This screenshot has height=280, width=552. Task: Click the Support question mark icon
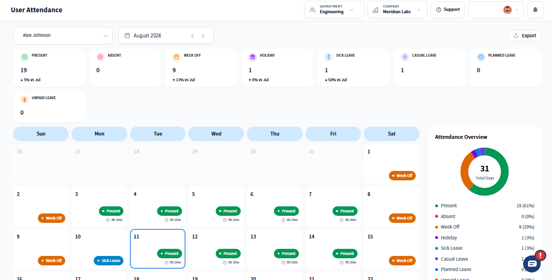pyautogui.click(x=438, y=10)
